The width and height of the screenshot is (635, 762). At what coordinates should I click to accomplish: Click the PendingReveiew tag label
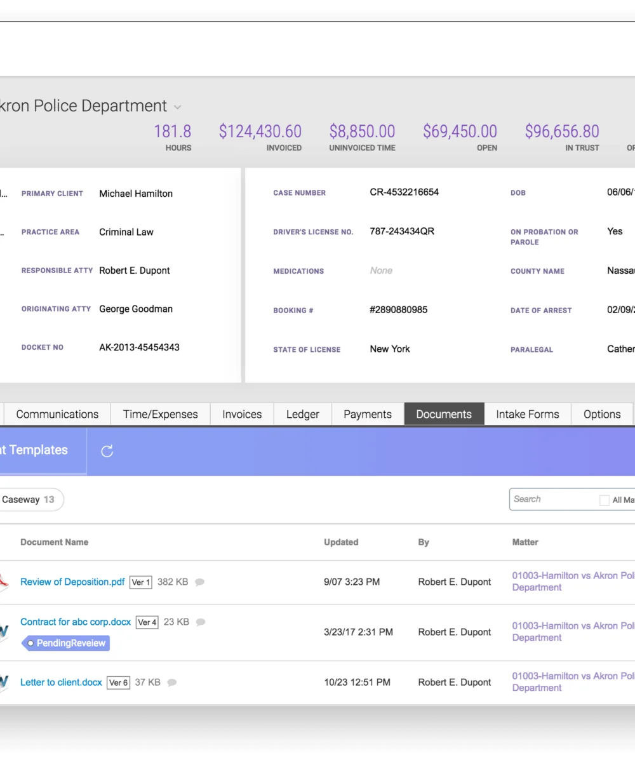(66, 643)
